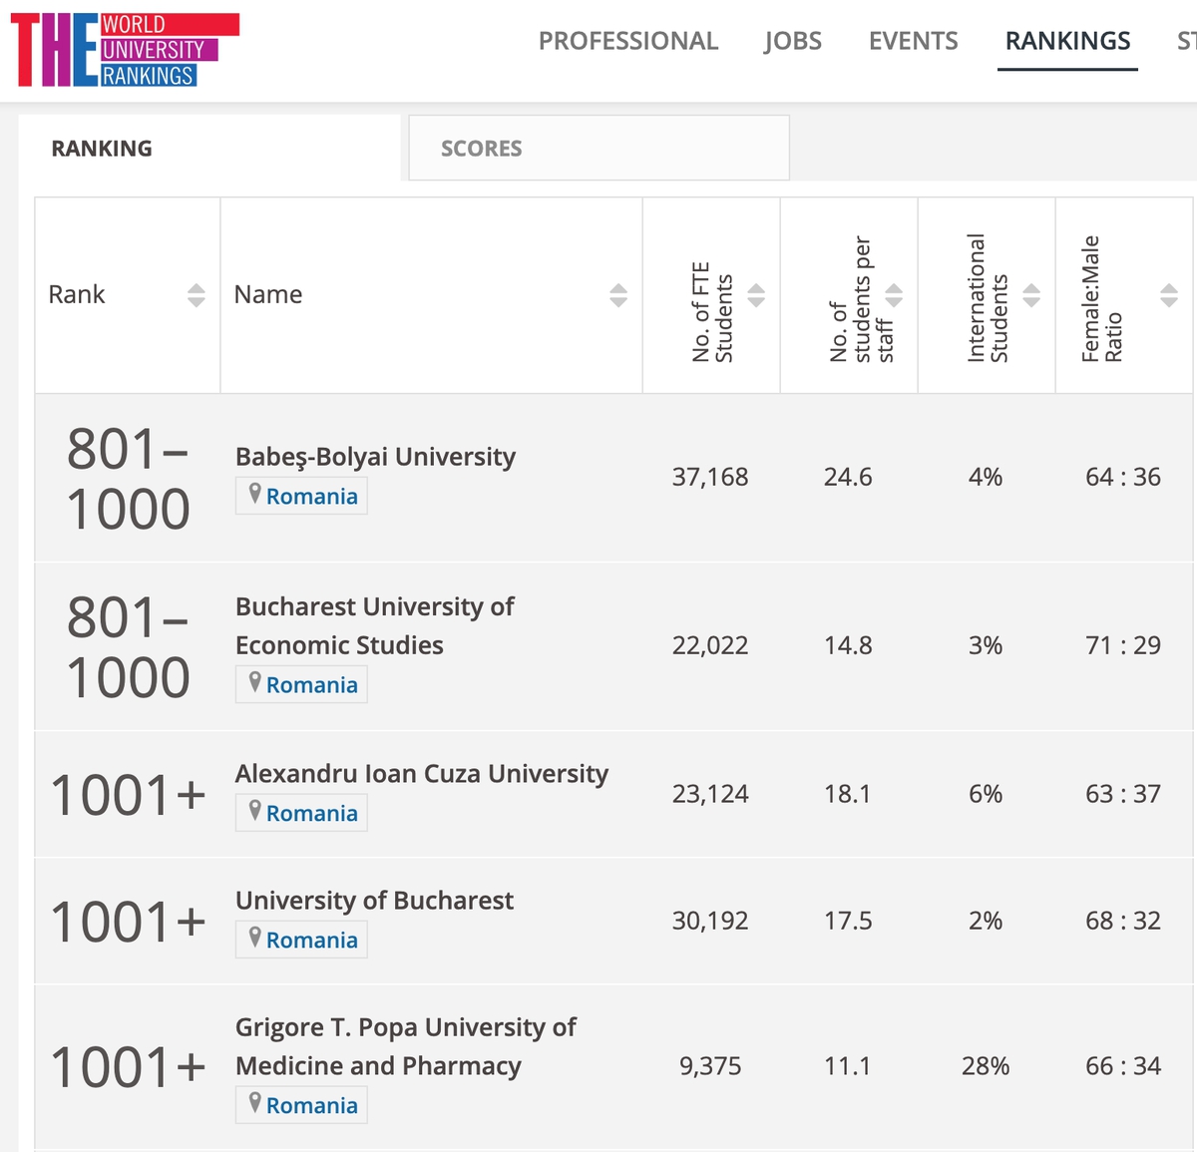Click Romania link under University of Bucharest
The image size is (1197, 1152).
pos(311,941)
